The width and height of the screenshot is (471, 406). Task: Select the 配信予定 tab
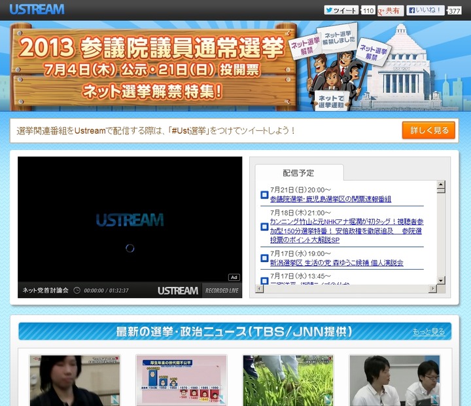click(298, 173)
